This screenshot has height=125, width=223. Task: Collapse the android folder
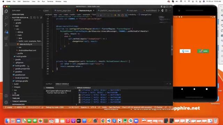(17, 20)
